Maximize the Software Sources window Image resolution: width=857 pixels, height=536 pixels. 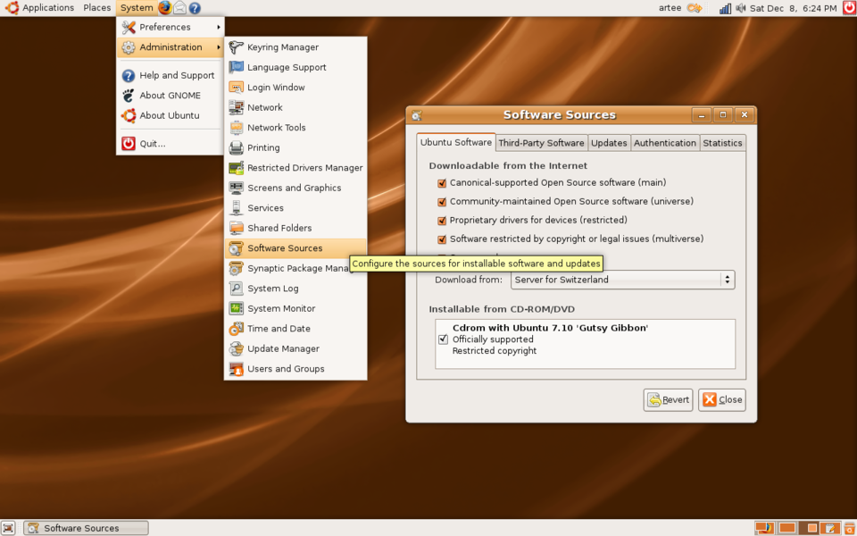722,115
